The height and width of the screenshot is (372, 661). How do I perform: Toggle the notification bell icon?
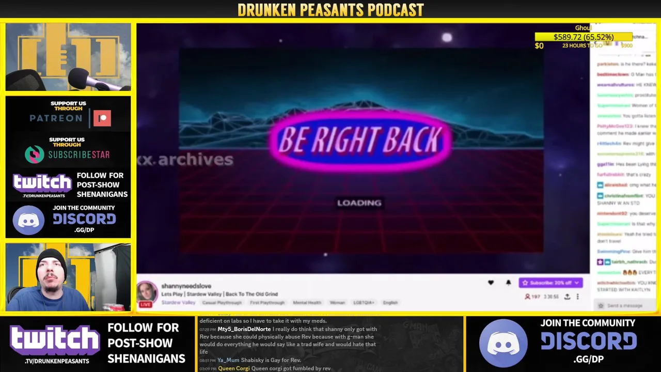coord(508,283)
